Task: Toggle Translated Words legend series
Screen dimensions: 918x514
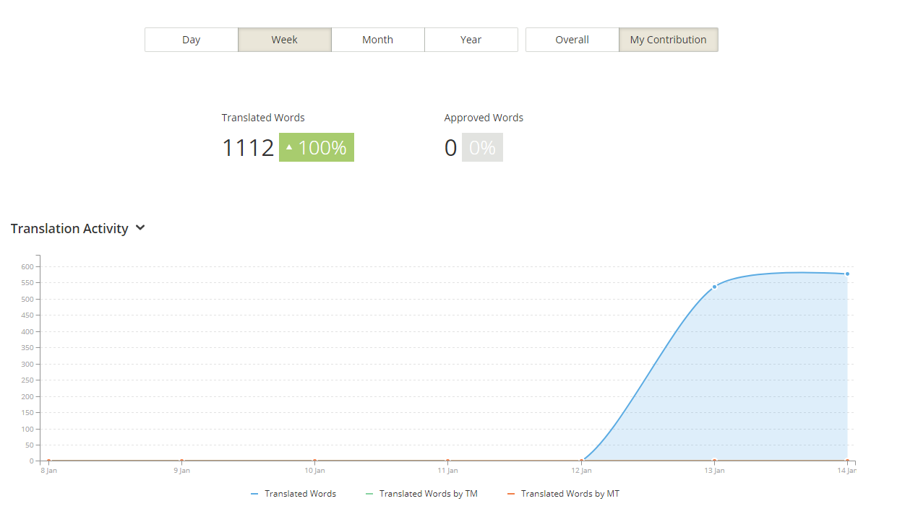Action: (x=293, y=494)
